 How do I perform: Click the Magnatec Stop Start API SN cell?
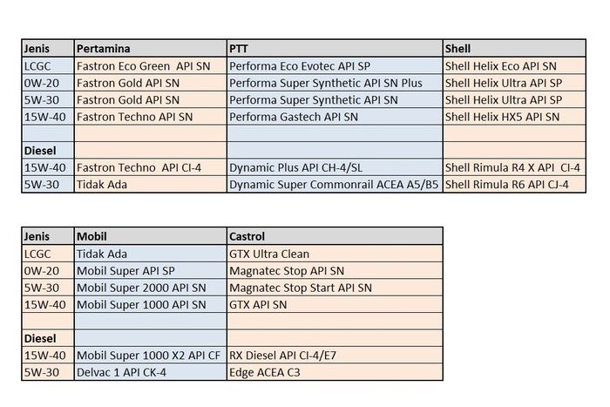[333, 288]
